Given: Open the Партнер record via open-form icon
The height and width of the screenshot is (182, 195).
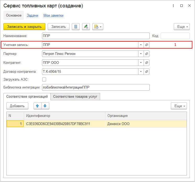Looking at the screenshot, I should pos(147,54).
